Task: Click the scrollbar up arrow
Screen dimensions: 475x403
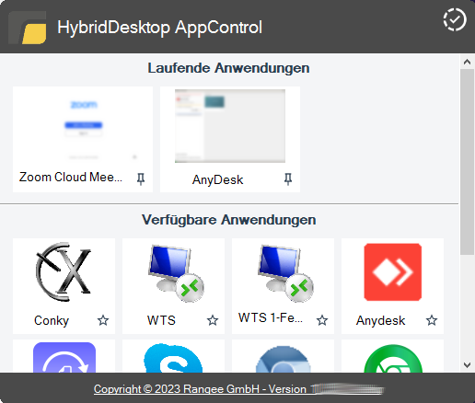Action: tap(467, 62)
